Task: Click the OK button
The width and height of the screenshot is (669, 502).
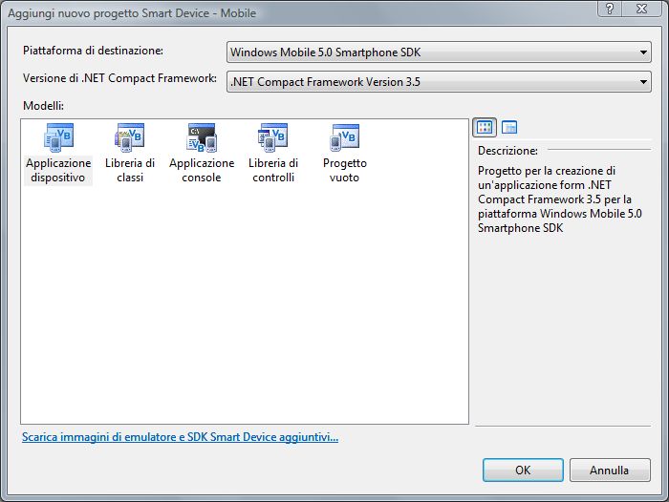Action: pos(523,471)
